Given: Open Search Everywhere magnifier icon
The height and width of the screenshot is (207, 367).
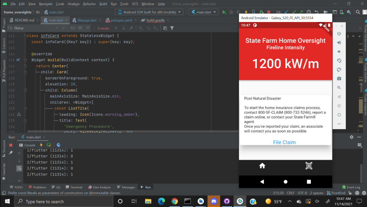Looking at the screenshot, I should (x=358, y=12).
